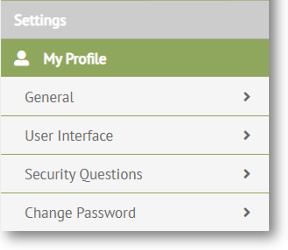Image resolution: width=288 pixels, height=250 pixels.
Task: Click the arrow icon next to User Interface
Action: [x=246, y=135]
